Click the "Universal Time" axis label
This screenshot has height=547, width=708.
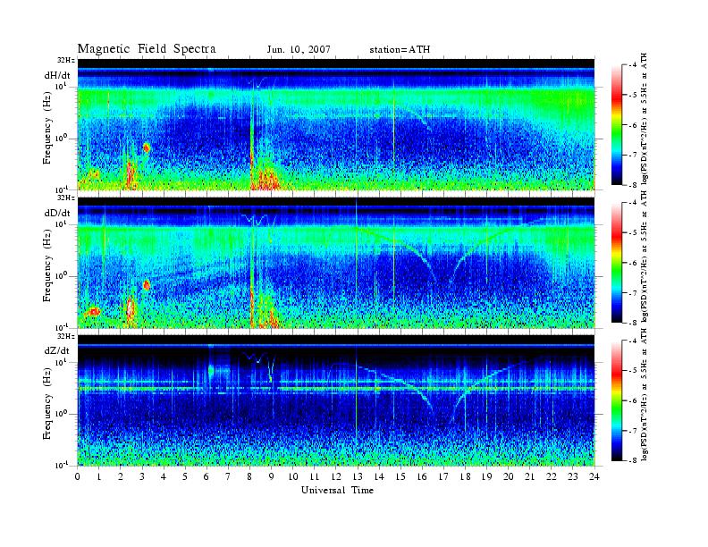click(x=337, y=490)
